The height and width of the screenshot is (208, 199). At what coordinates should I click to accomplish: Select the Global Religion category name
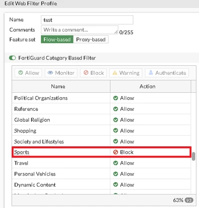pyautogui.click(x=32, y=120)
